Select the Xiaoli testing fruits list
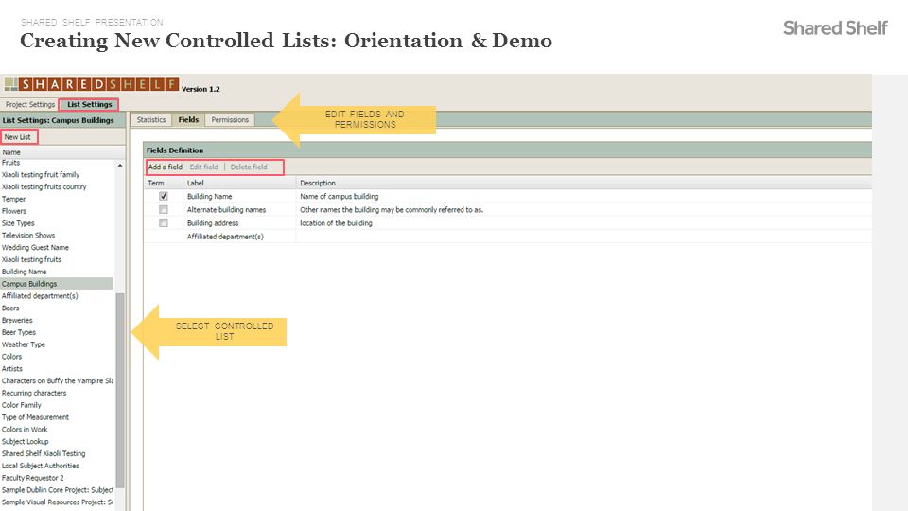The height and width of the screenshot is (511, 908). click(x=57, y=259)
